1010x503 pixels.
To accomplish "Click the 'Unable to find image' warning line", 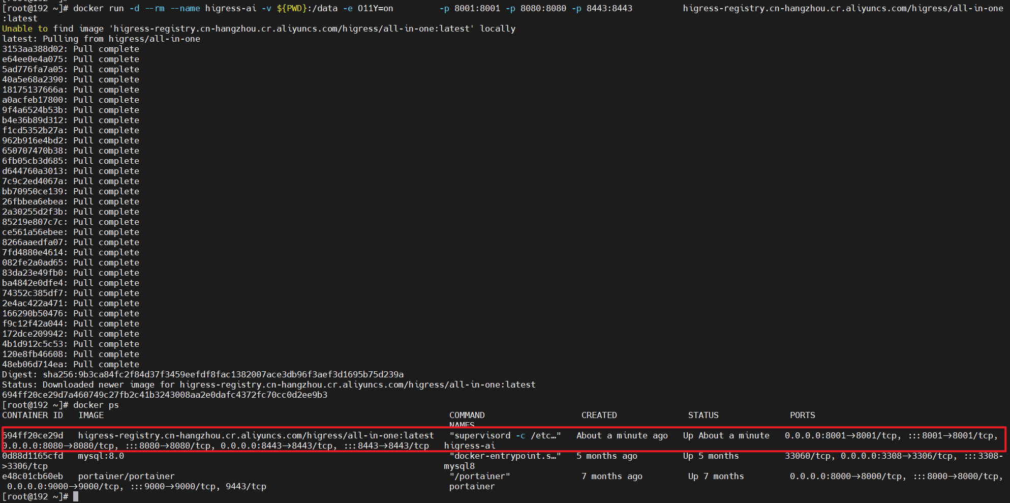I will click(x=259, y=28).
